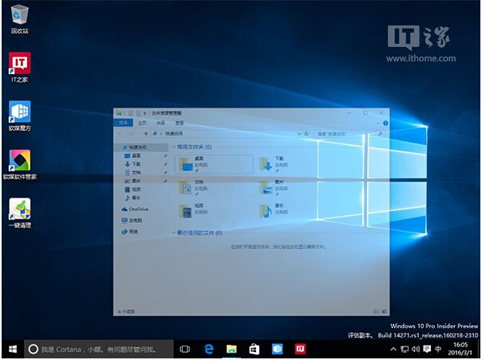Switch to the 查看 ribbon tab
Viewport: 482px width, 360px height.
[179, 123]
